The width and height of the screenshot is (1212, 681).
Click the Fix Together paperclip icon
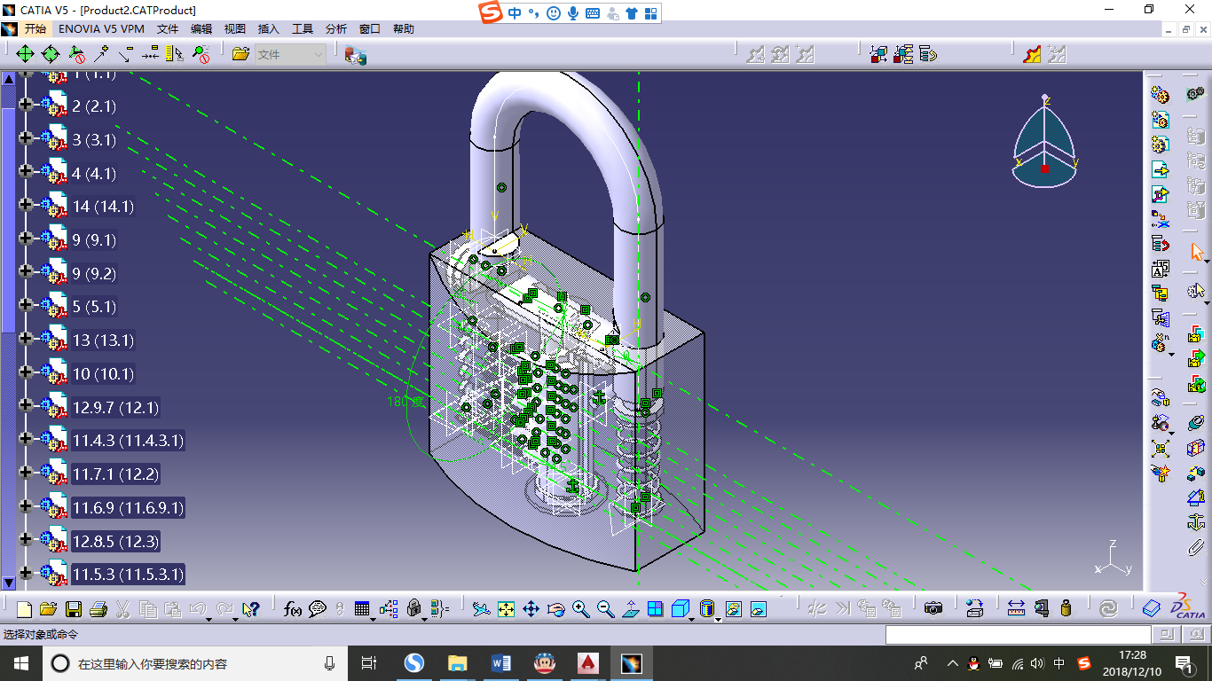[x=1195, y=548]
